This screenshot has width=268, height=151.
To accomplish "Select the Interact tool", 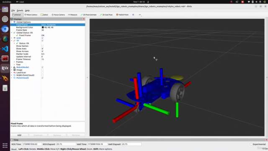I will point(17,15).
